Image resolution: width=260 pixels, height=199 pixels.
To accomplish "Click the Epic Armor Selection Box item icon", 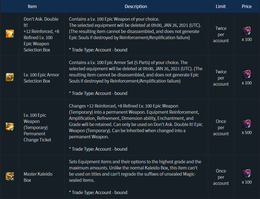I will [x=10, y=78].
